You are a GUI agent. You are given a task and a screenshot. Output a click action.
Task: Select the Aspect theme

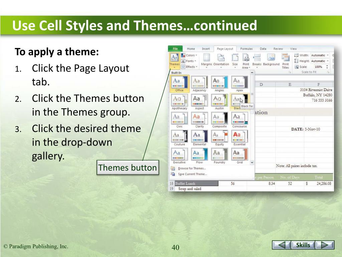(x=199, y=102)
